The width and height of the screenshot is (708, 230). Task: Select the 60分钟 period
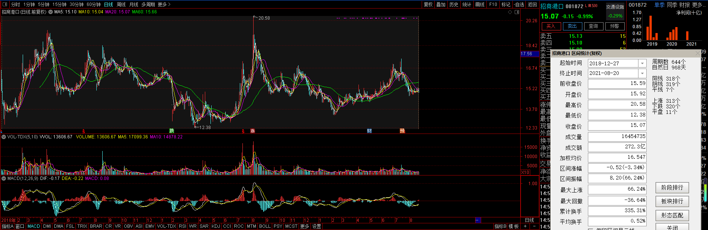click(94, 4)
